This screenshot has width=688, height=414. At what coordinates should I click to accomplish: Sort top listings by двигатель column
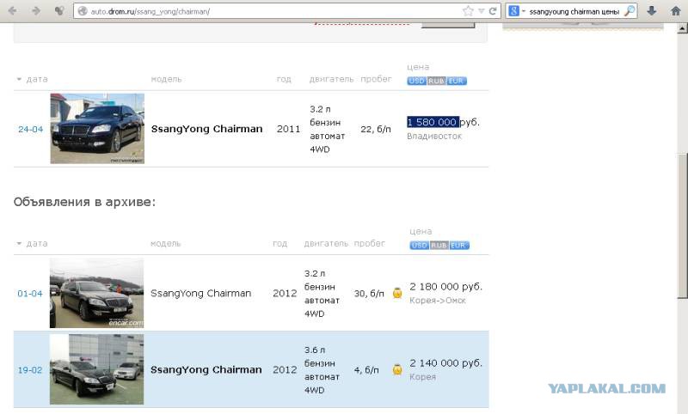331,79
